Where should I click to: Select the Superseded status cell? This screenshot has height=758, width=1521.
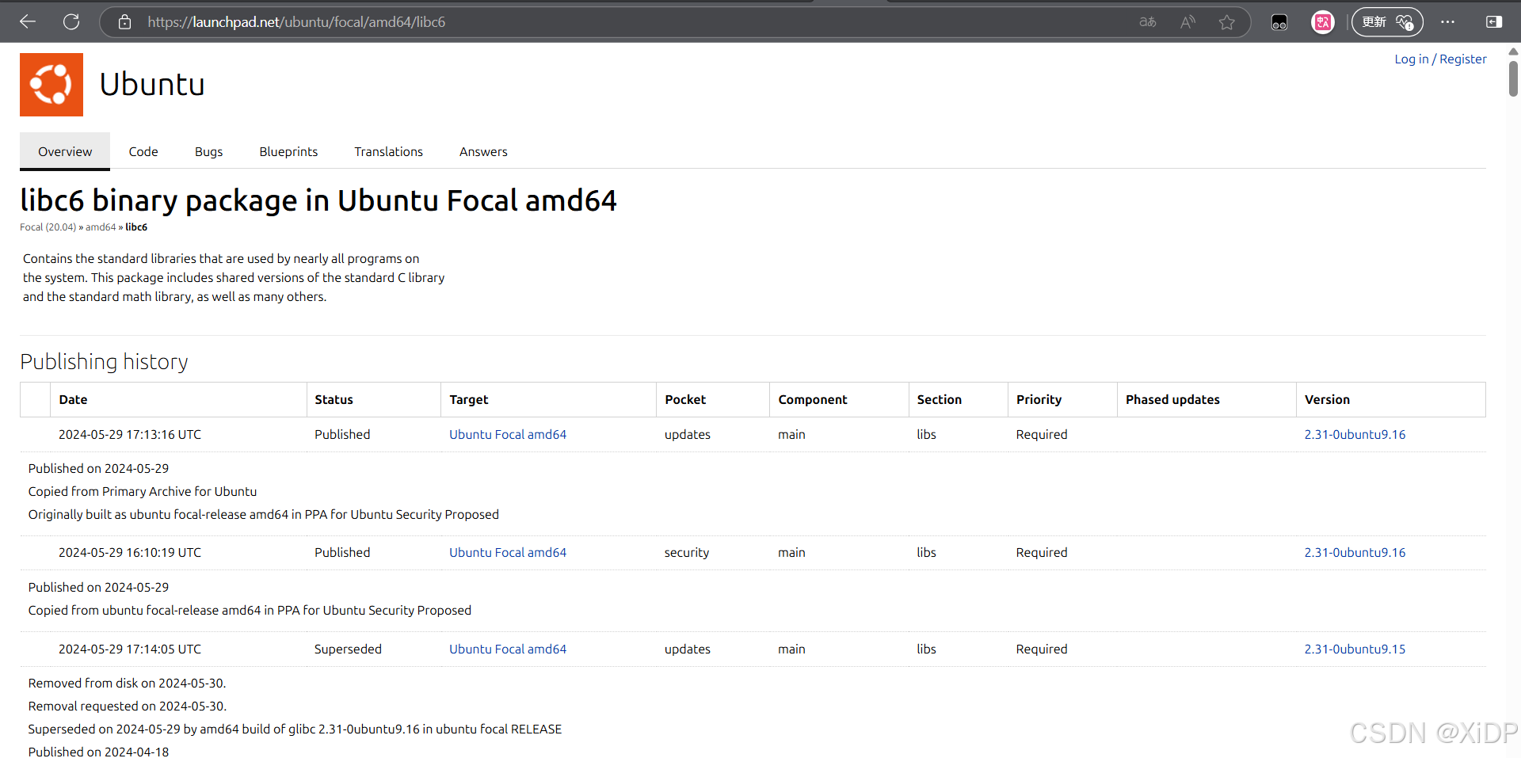[348, 649]
